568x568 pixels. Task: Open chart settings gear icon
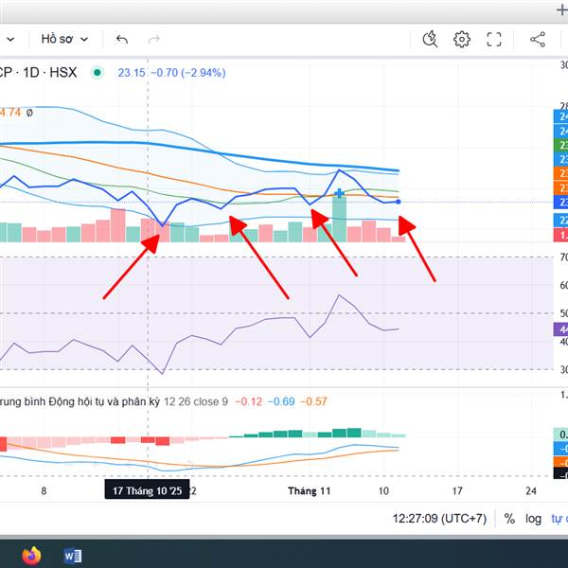point(462,39)
